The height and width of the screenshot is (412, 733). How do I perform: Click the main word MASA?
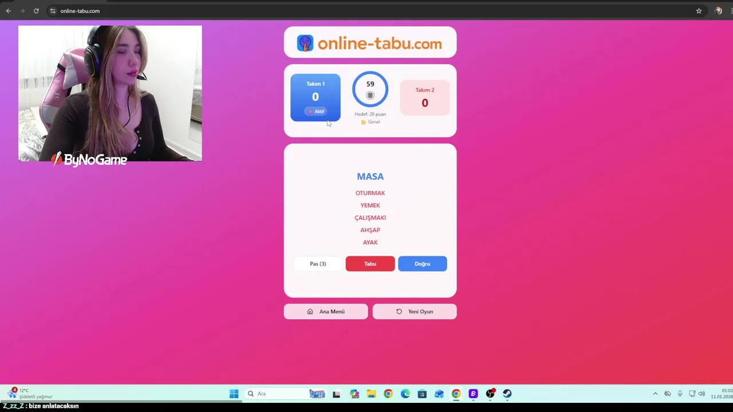coord(370,177)
